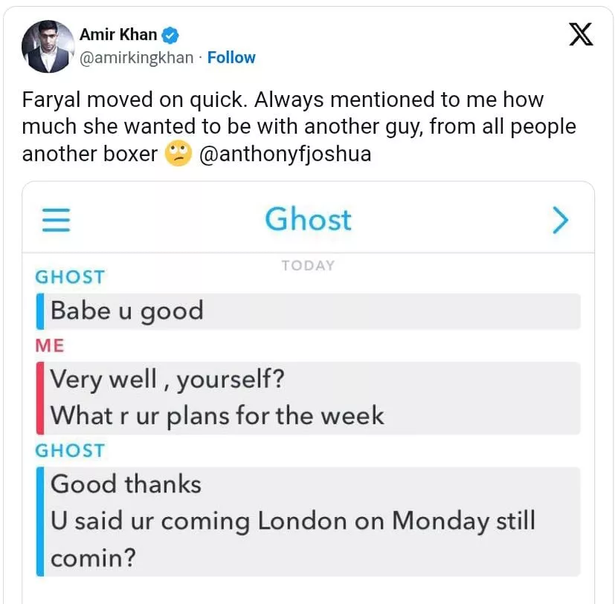The image size is (615, 604).
Task: Click the tweet text starting "Faryal moved on"
Action: [x=299, y=126]
